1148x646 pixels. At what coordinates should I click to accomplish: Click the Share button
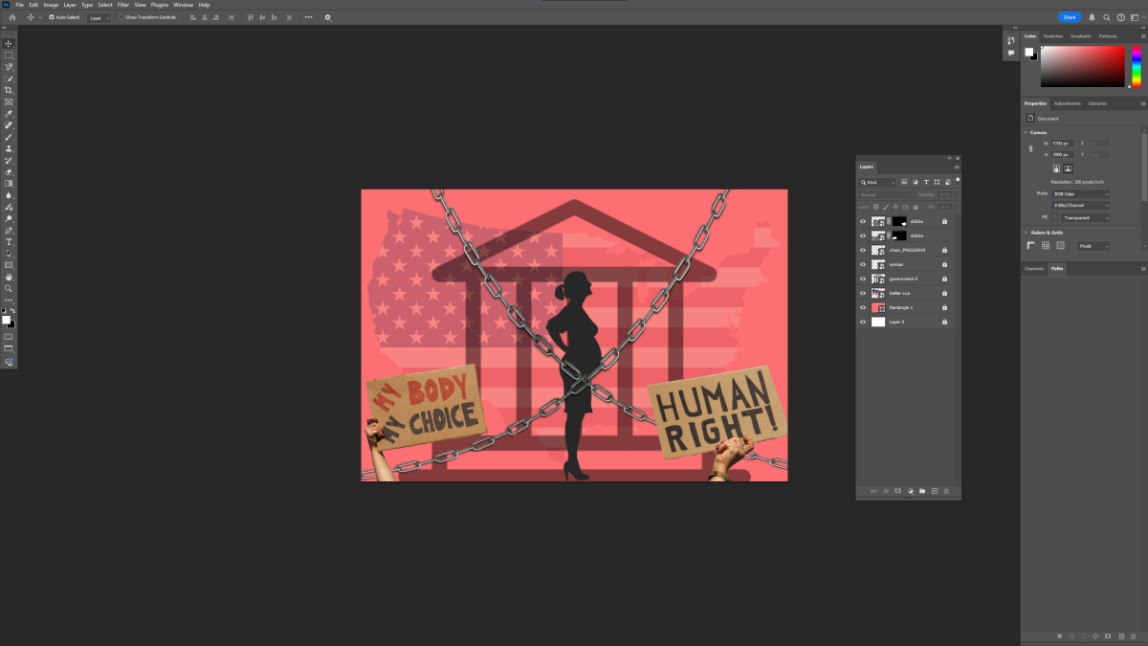point(1069,17)
